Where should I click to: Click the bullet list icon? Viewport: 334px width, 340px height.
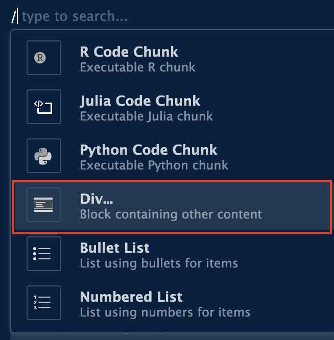pyautogui.click(x=43, y=254)
